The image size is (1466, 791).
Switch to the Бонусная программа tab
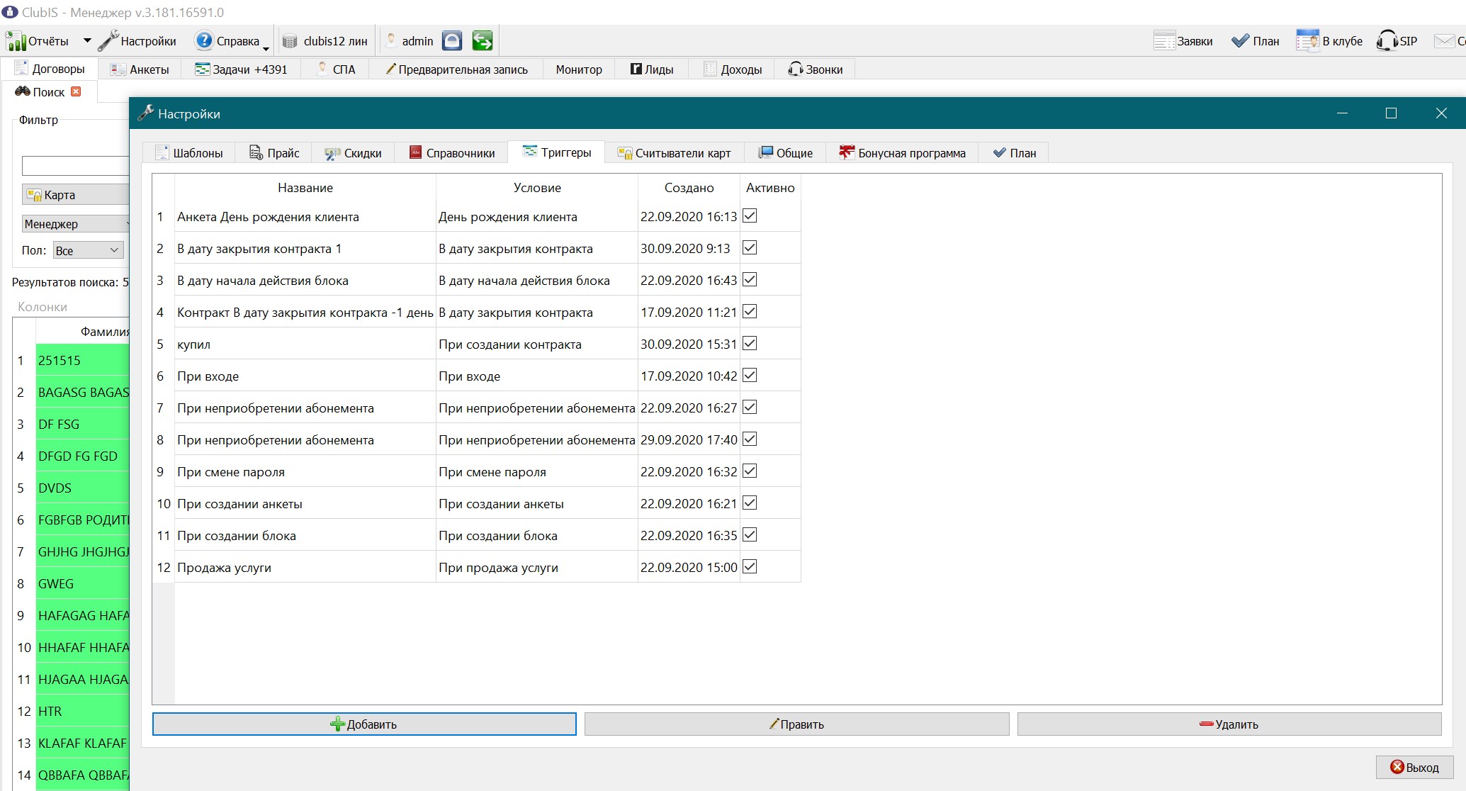[902, 152]
